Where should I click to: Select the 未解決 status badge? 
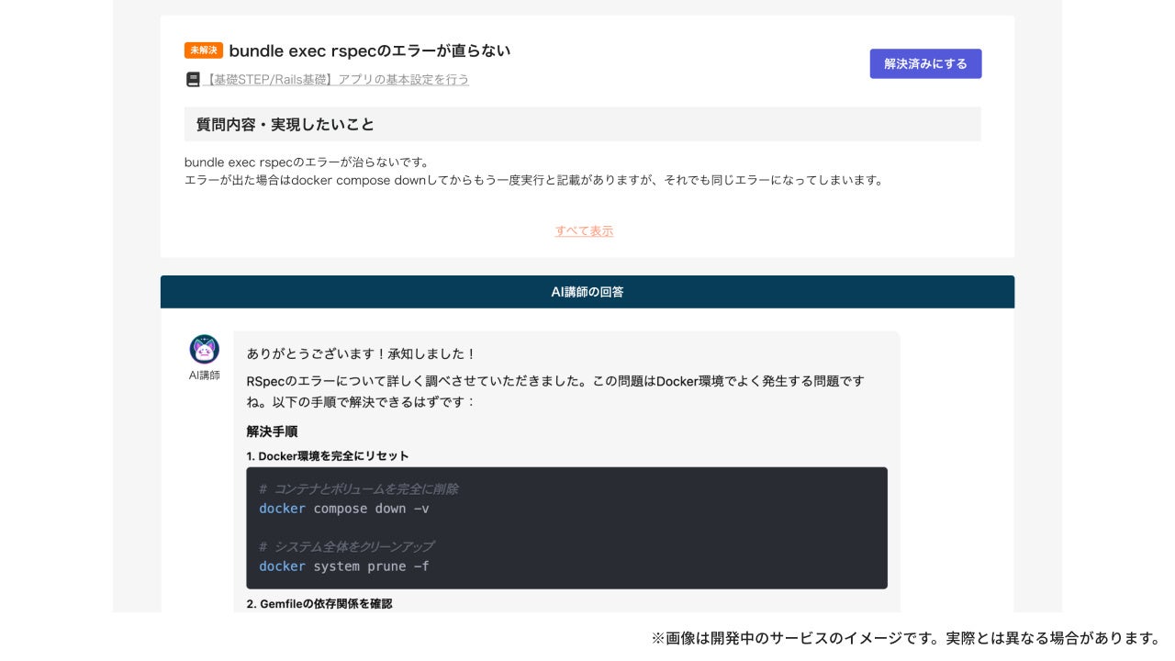(203, 50)
